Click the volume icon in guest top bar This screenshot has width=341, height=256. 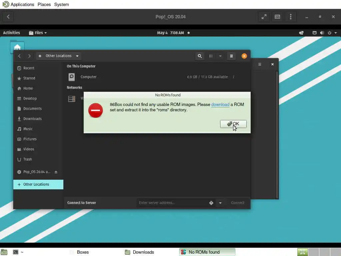click(x=322, y=33)
